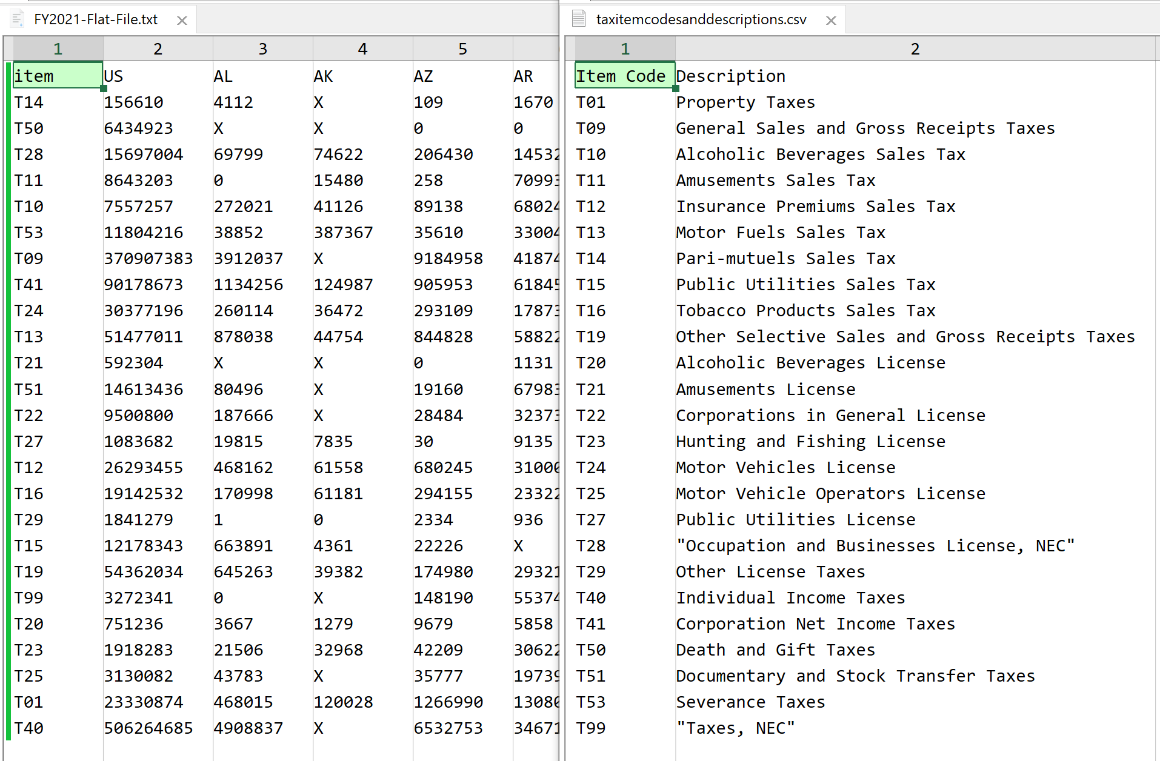
Task: Click 'Alcoholic Beverages License' description
Action: point(811,363)
